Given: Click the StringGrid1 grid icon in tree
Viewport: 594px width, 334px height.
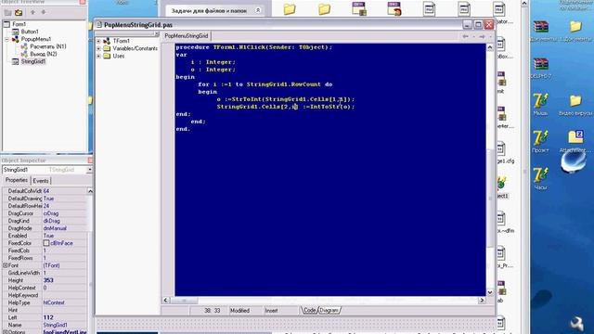Looking at the screenshot, I should click(15, 61).
